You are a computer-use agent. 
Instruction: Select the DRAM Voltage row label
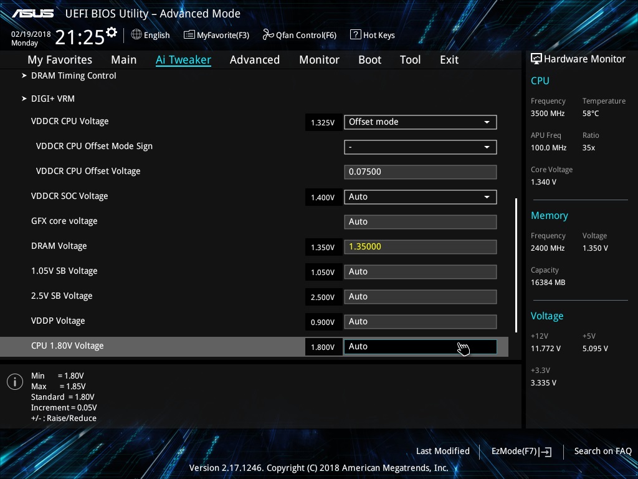(x=59, y=246)
